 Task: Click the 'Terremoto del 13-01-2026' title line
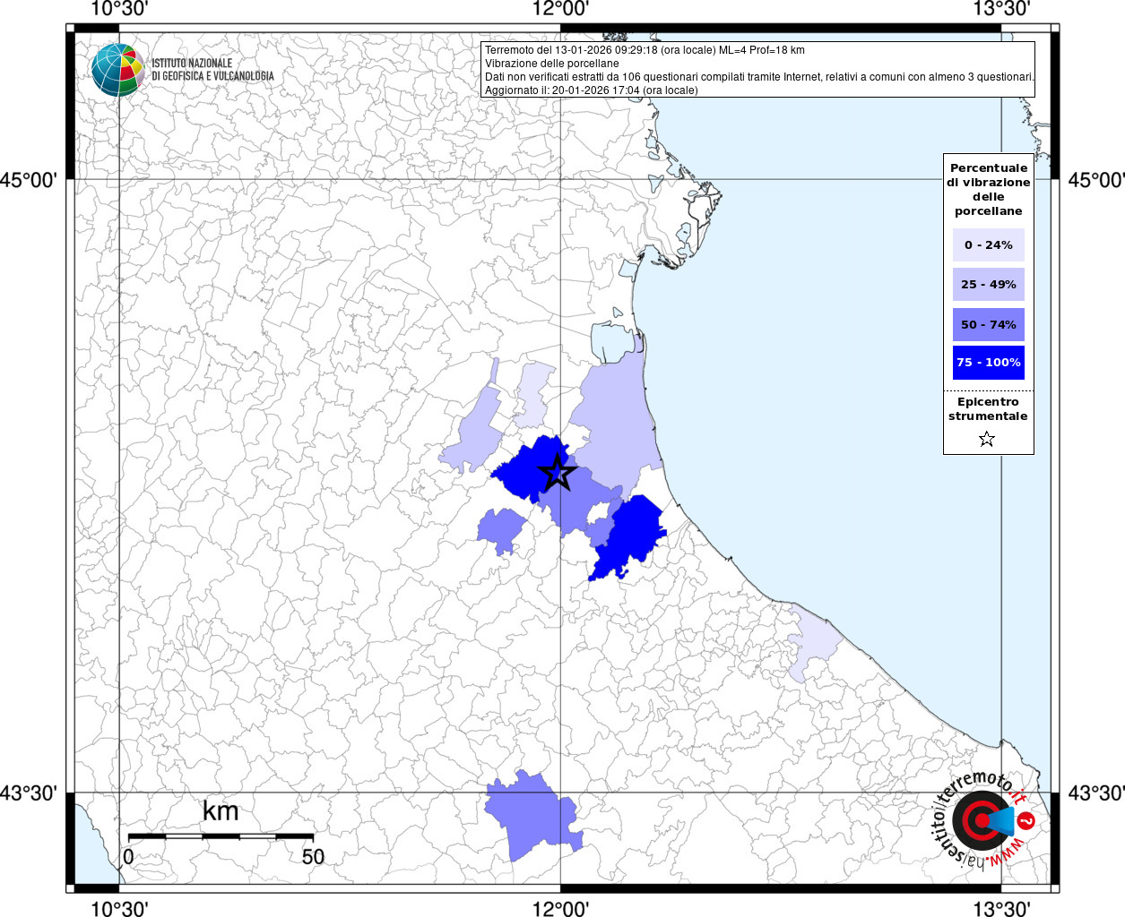645,50
